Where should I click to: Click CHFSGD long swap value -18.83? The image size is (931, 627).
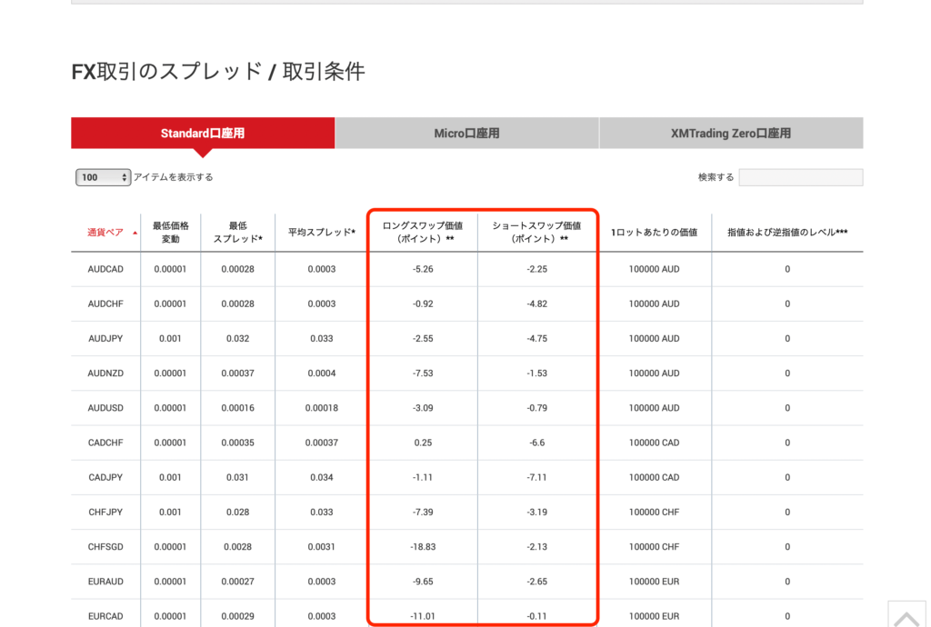tap(423, 546)
